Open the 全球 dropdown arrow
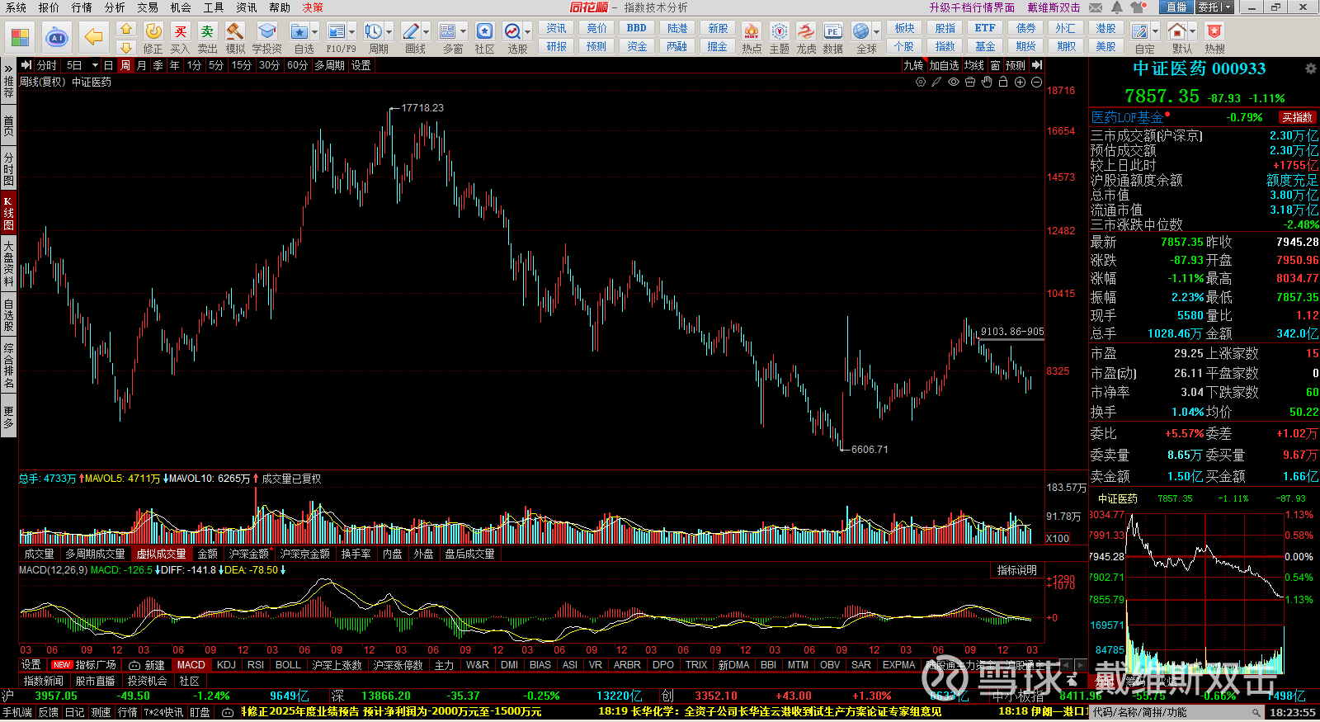The height and width of the screenshot is (722, 1320). [876, 32]
